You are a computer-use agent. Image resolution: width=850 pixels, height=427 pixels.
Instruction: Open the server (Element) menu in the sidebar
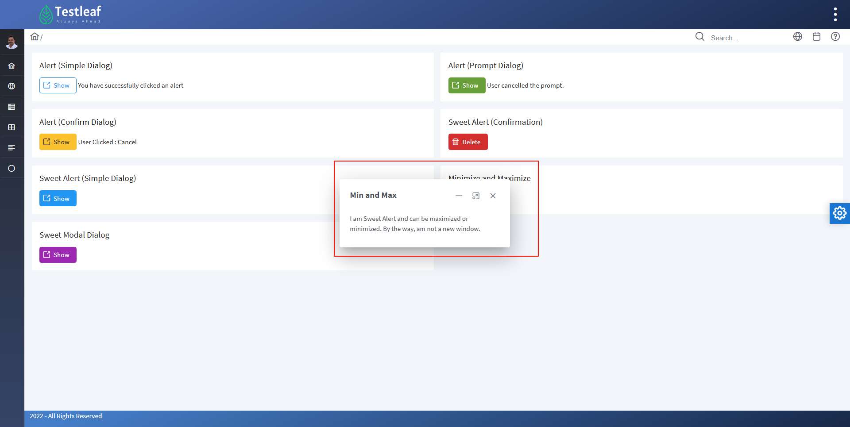(x=12, y=107)
